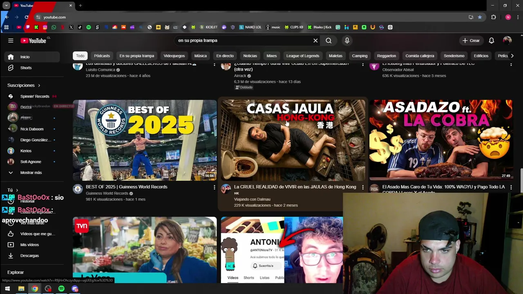Go to the YouTube logo home link

(34, 40)
